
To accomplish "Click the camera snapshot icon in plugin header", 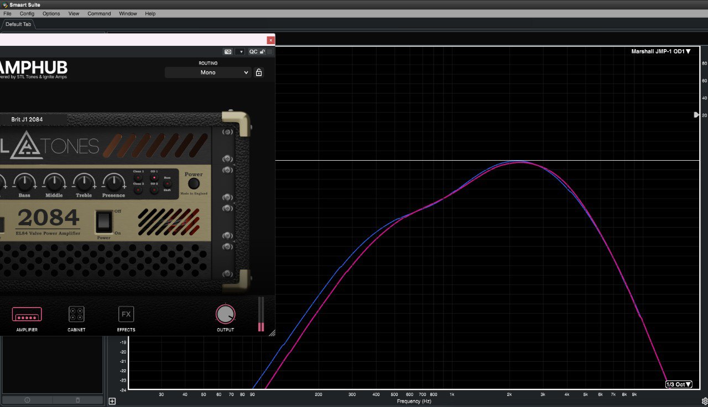I will (x=227, y=51).
